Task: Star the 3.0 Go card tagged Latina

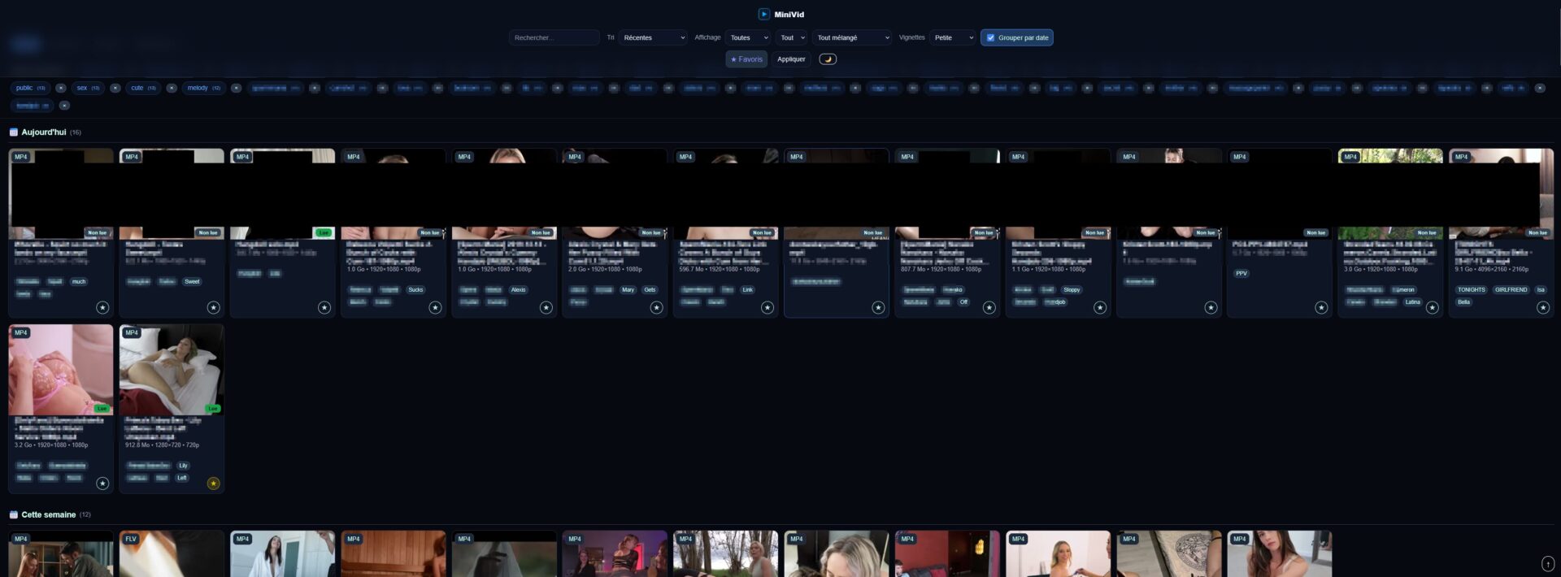Action: click(x=1433, y=307)
